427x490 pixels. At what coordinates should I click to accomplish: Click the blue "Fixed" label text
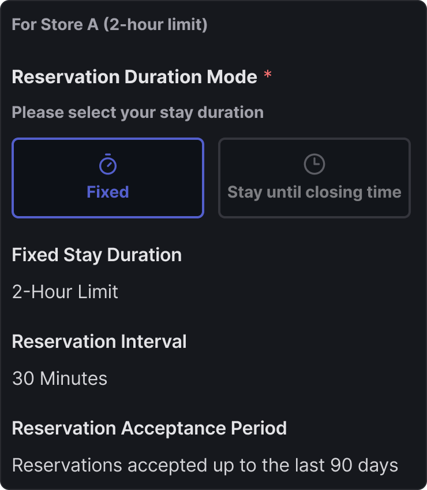[108, 192]
